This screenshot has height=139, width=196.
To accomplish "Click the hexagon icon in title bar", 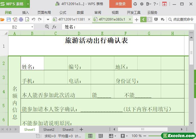I will 142,4.
